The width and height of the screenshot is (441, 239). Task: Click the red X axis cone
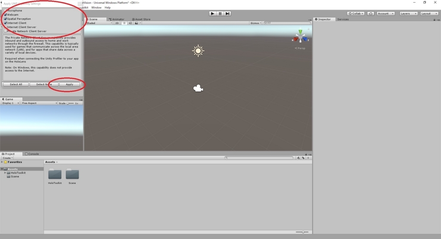(295, 39)
